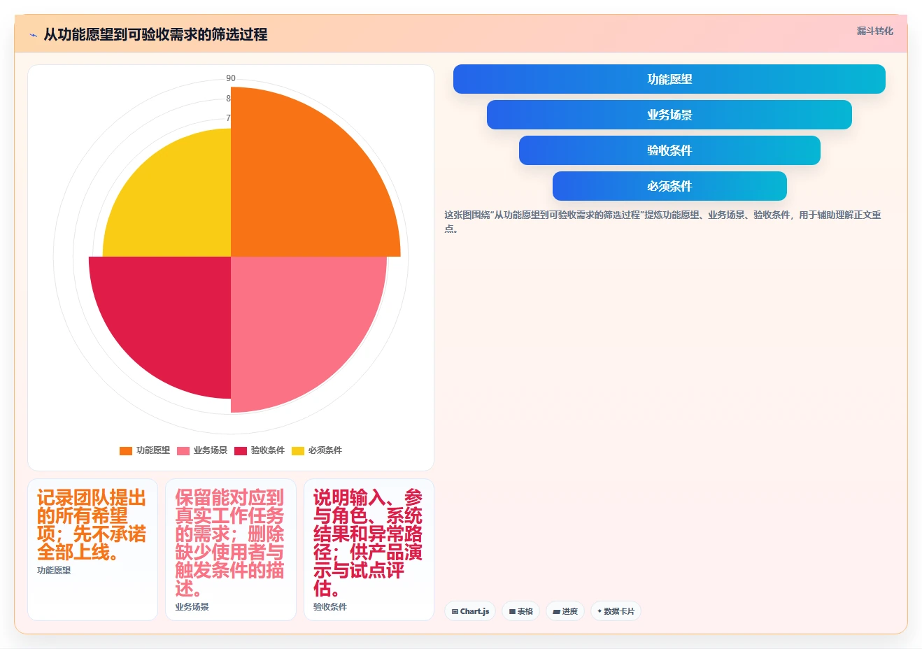Click the 表格 tag chip
Screen dimensions: 922x649
[x=520, y=611]
